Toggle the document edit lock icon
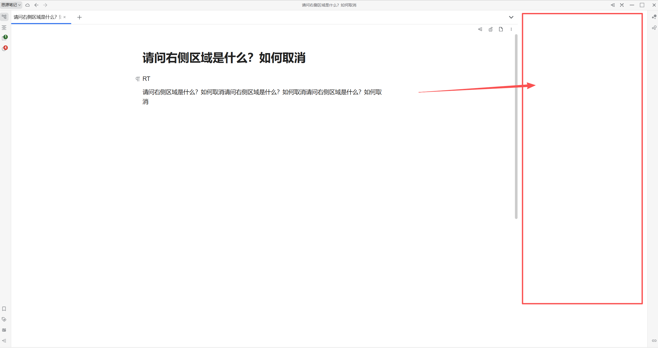The height and width of the screenshot is (348, 658). (x=490, y=29)
